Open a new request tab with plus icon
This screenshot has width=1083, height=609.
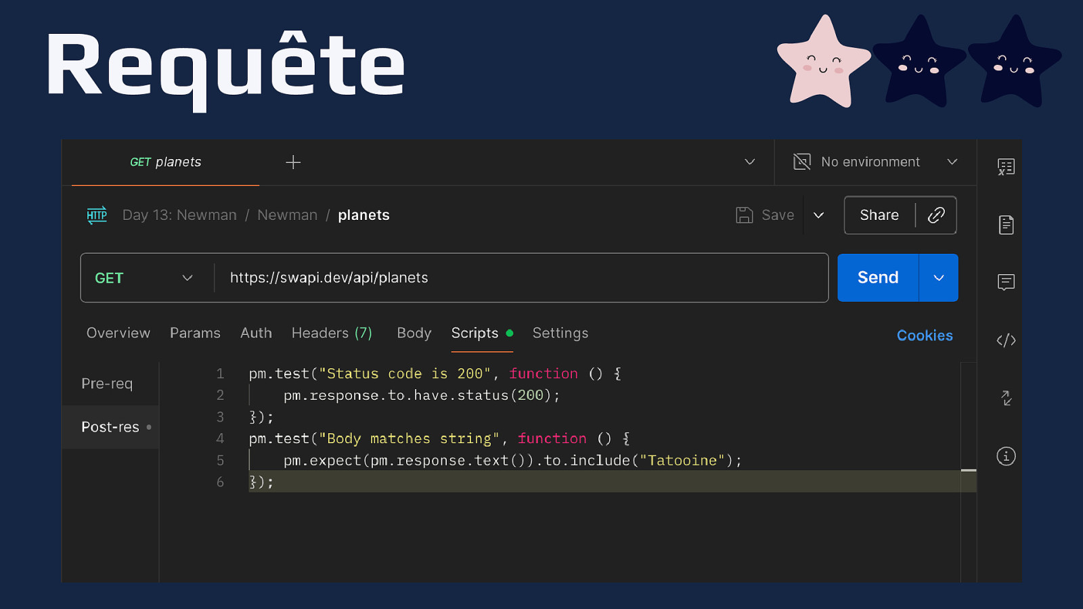click(x=293, y=162)
